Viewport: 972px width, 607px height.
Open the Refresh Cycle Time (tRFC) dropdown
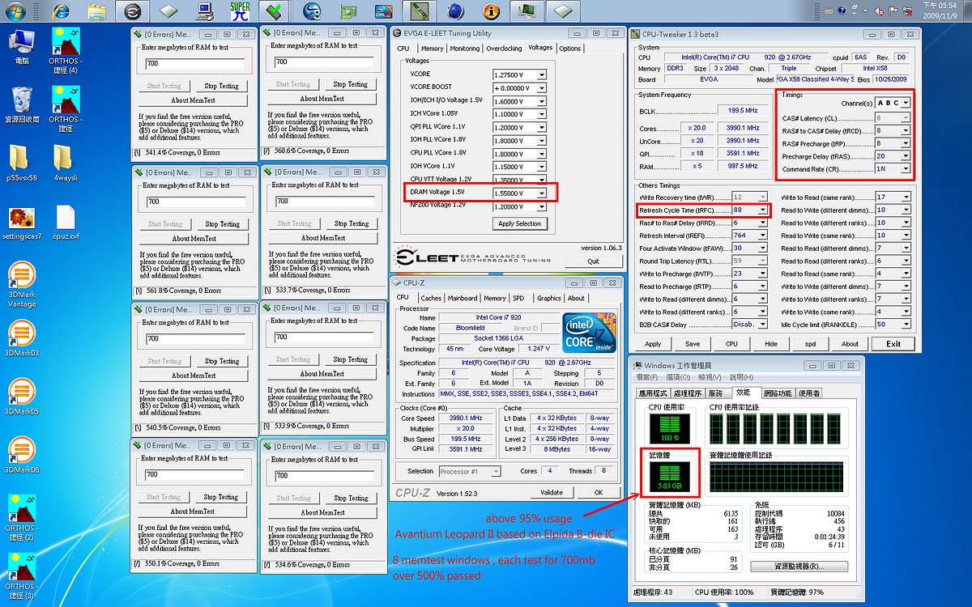tap(761, 210)
